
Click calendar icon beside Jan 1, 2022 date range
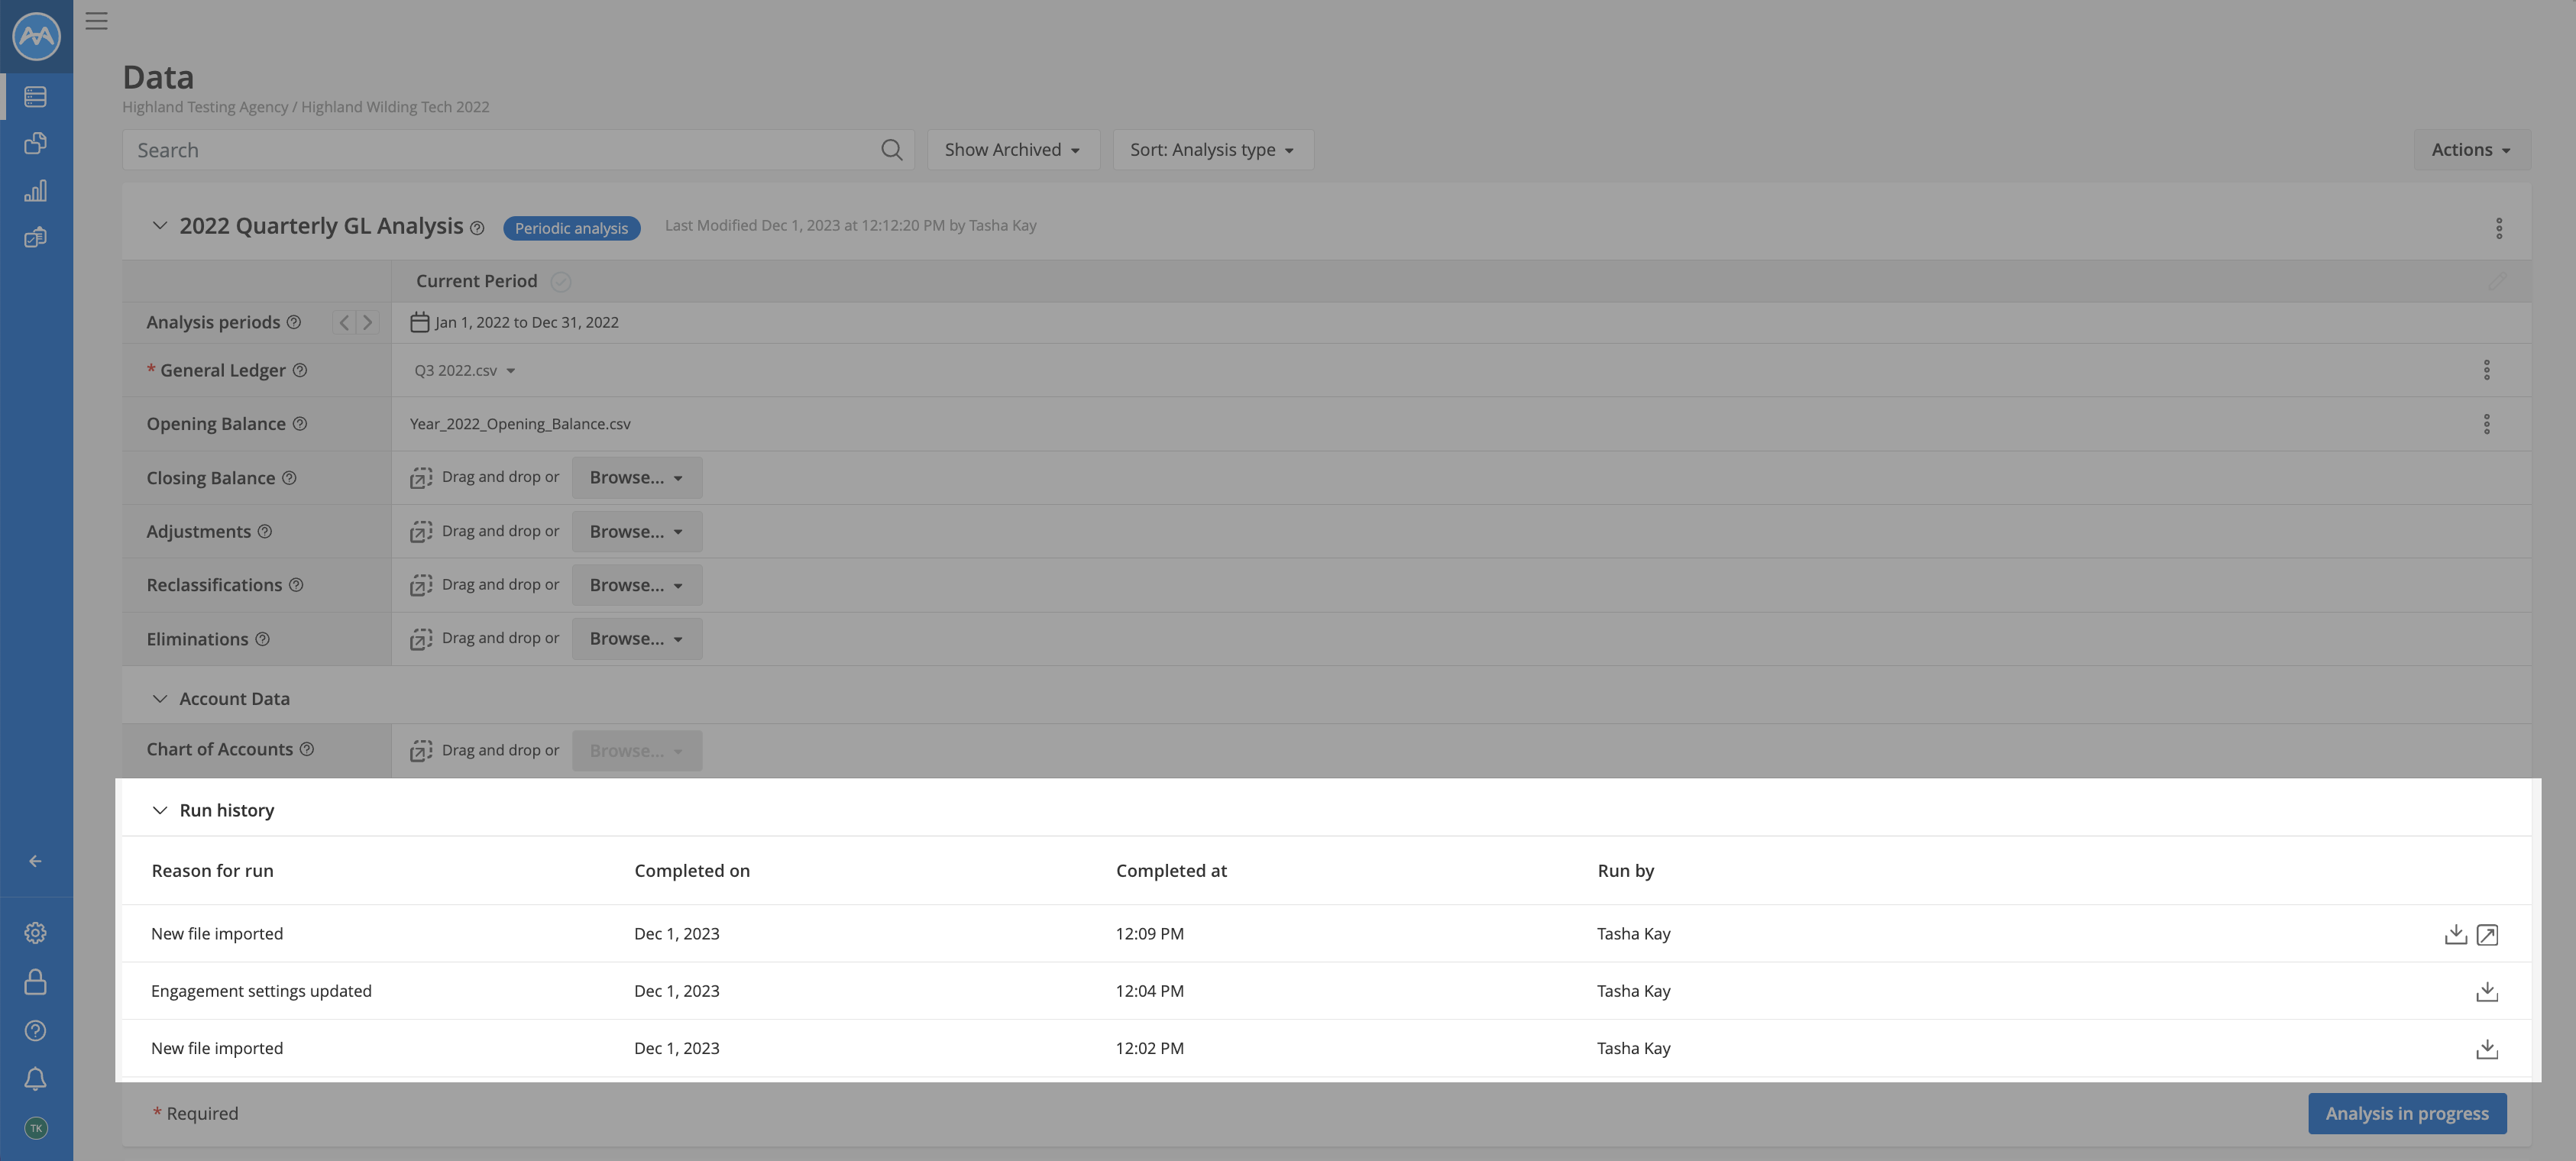pos(420,322)
